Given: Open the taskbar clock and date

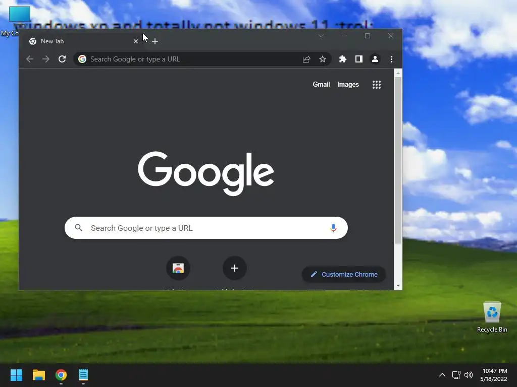Looking at the screenshot, I should [494, 375].
